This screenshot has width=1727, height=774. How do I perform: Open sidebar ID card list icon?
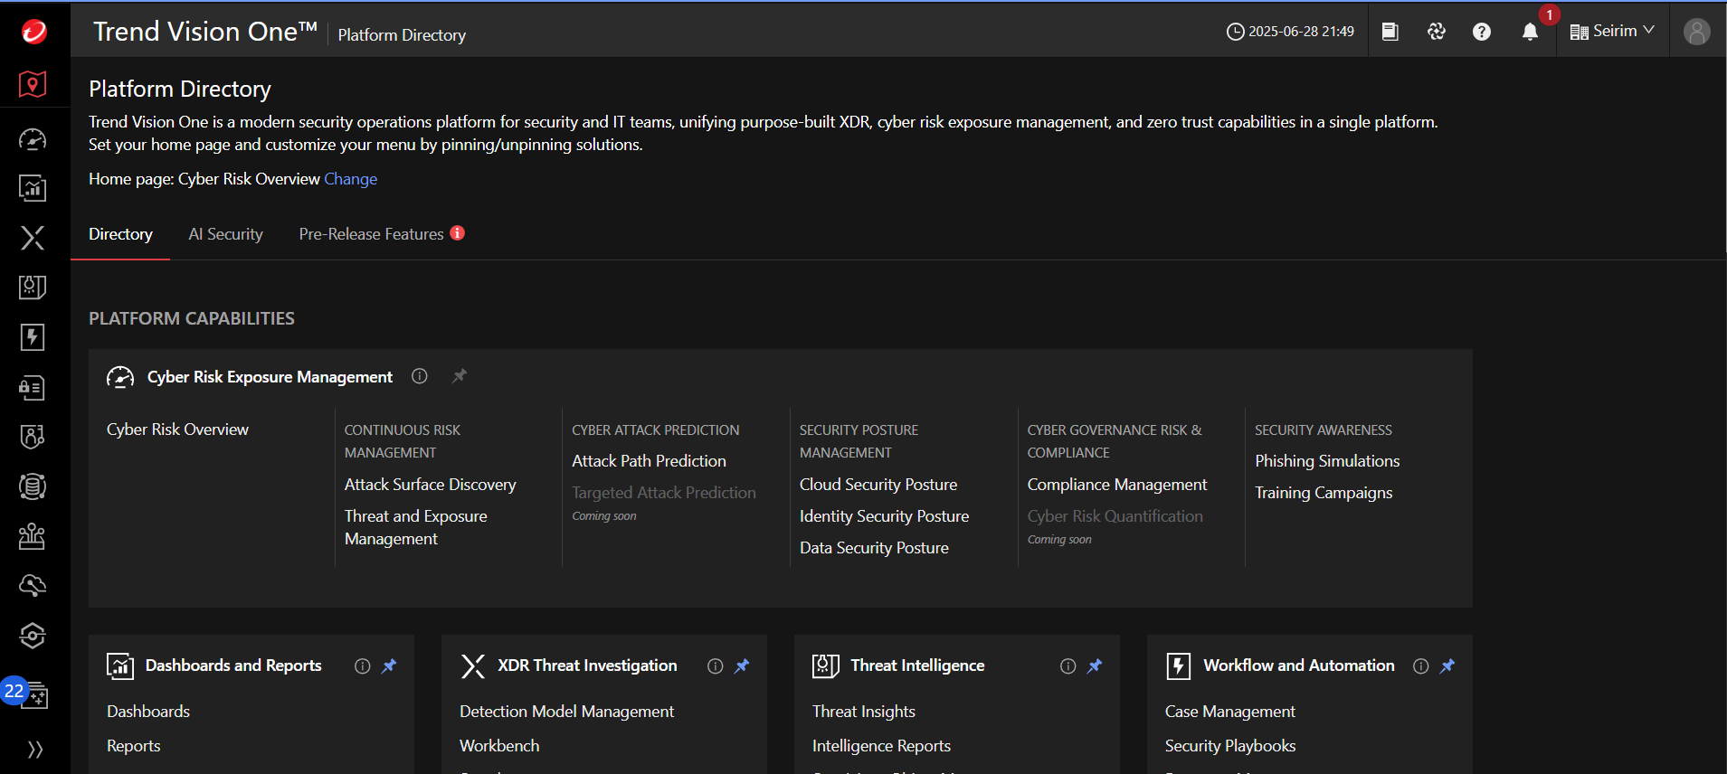pos(33,388)
